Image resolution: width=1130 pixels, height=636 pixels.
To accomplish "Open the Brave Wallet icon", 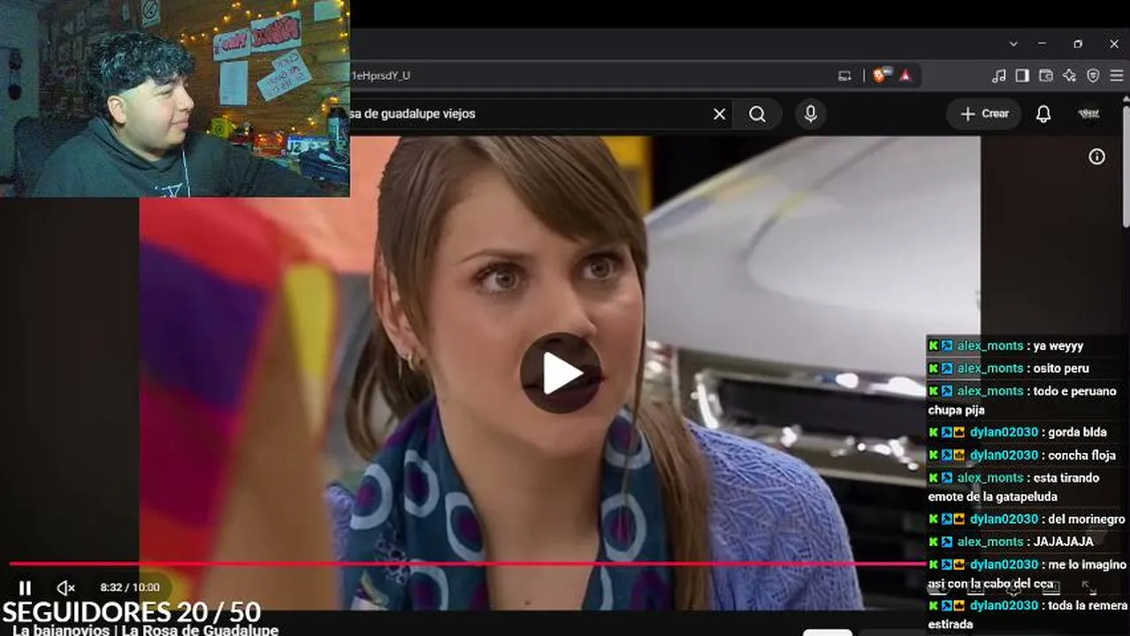I will (x=1046, y=75).
